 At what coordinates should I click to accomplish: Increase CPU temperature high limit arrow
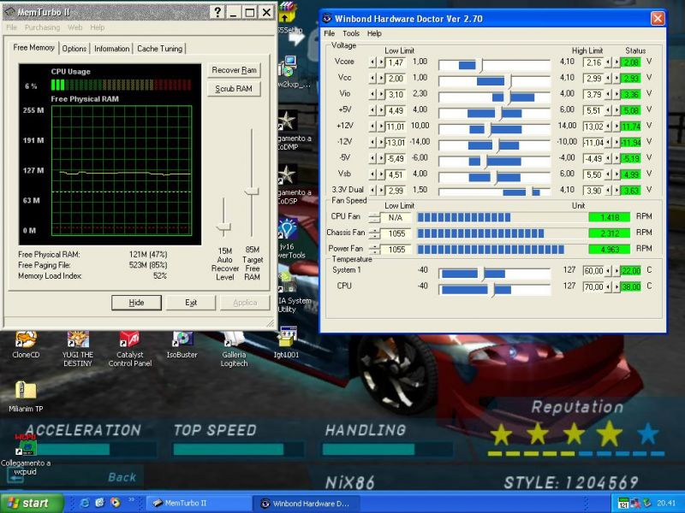pyautogui.click(x=616, y=287)
